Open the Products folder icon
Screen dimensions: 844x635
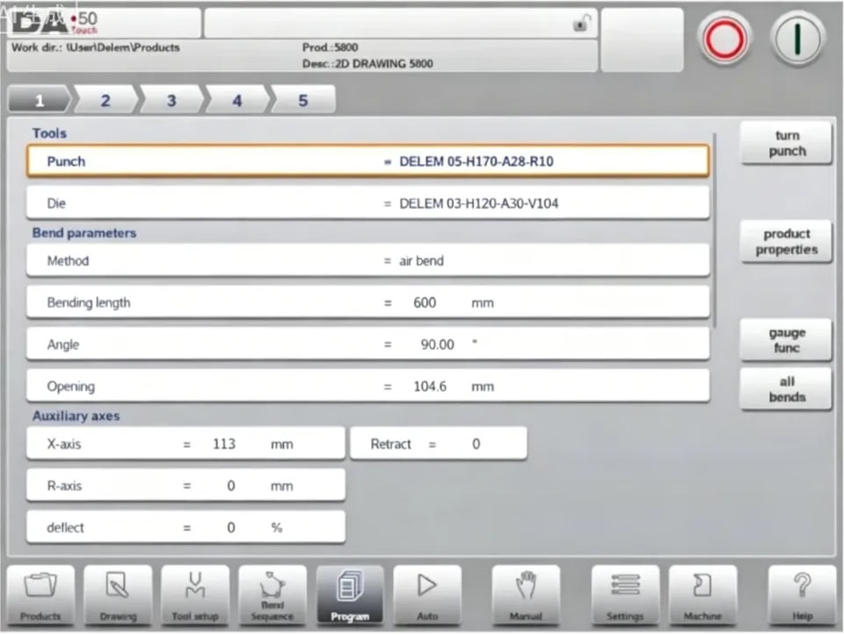click(40, 595)
